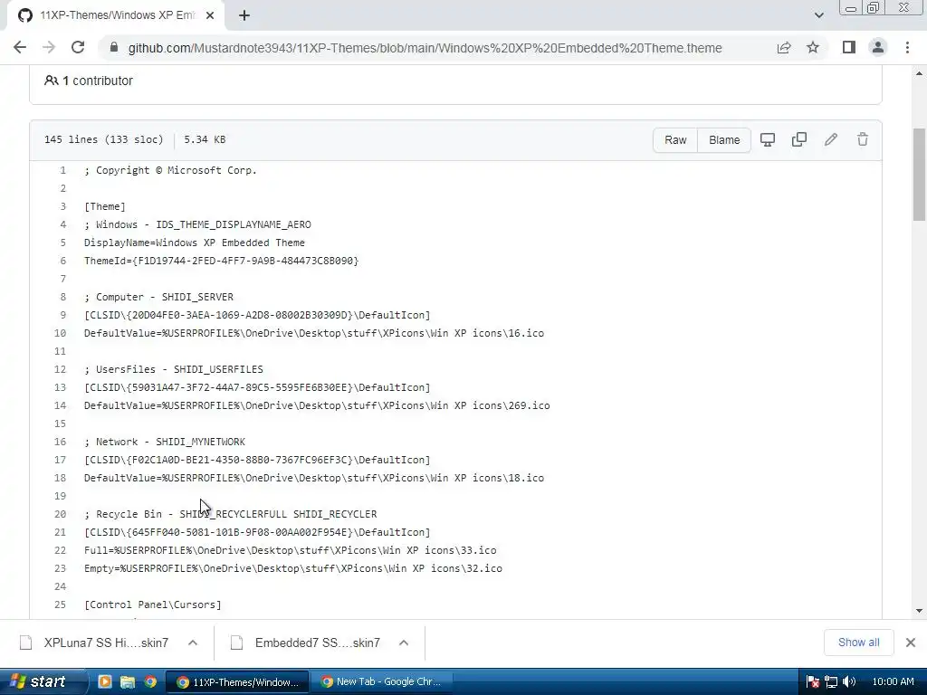Click "; UsersFiles - SHIDI_USERFILES" comment

(174, 369)
